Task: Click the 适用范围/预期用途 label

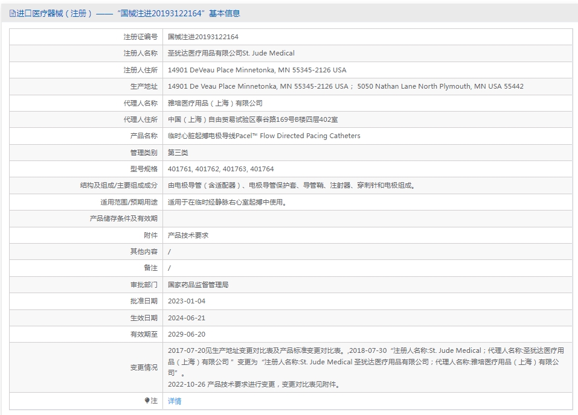Action: click(x=129, y=202)
